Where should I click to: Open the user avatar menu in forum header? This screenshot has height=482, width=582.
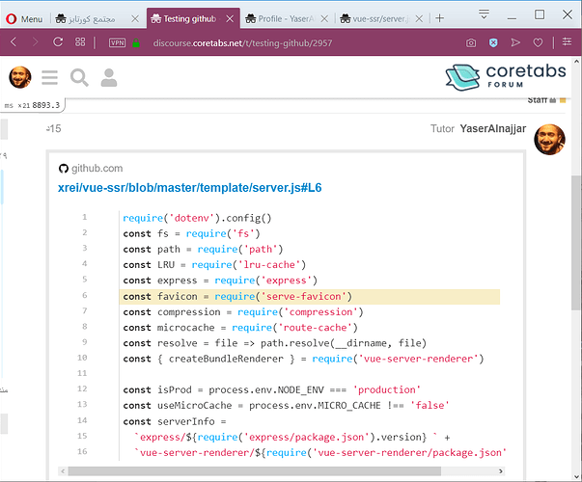click(x=20, y=77)
